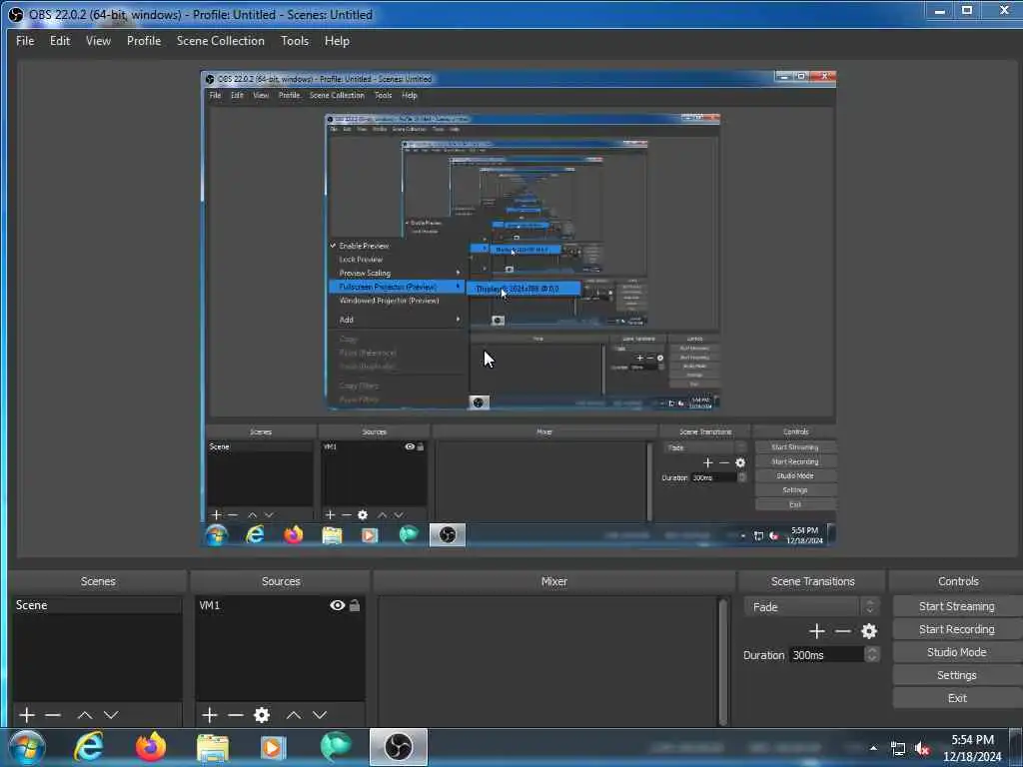Open Windows Media Player from taskbar
The width and height of the screenshot is (1023, 767).
274,747
